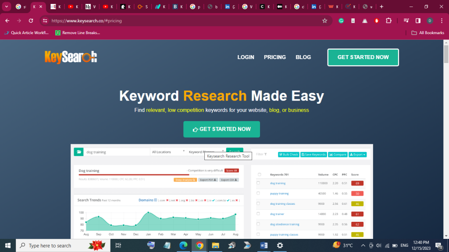
Task: Open Word from the taskbar
Action: point(264,245)
